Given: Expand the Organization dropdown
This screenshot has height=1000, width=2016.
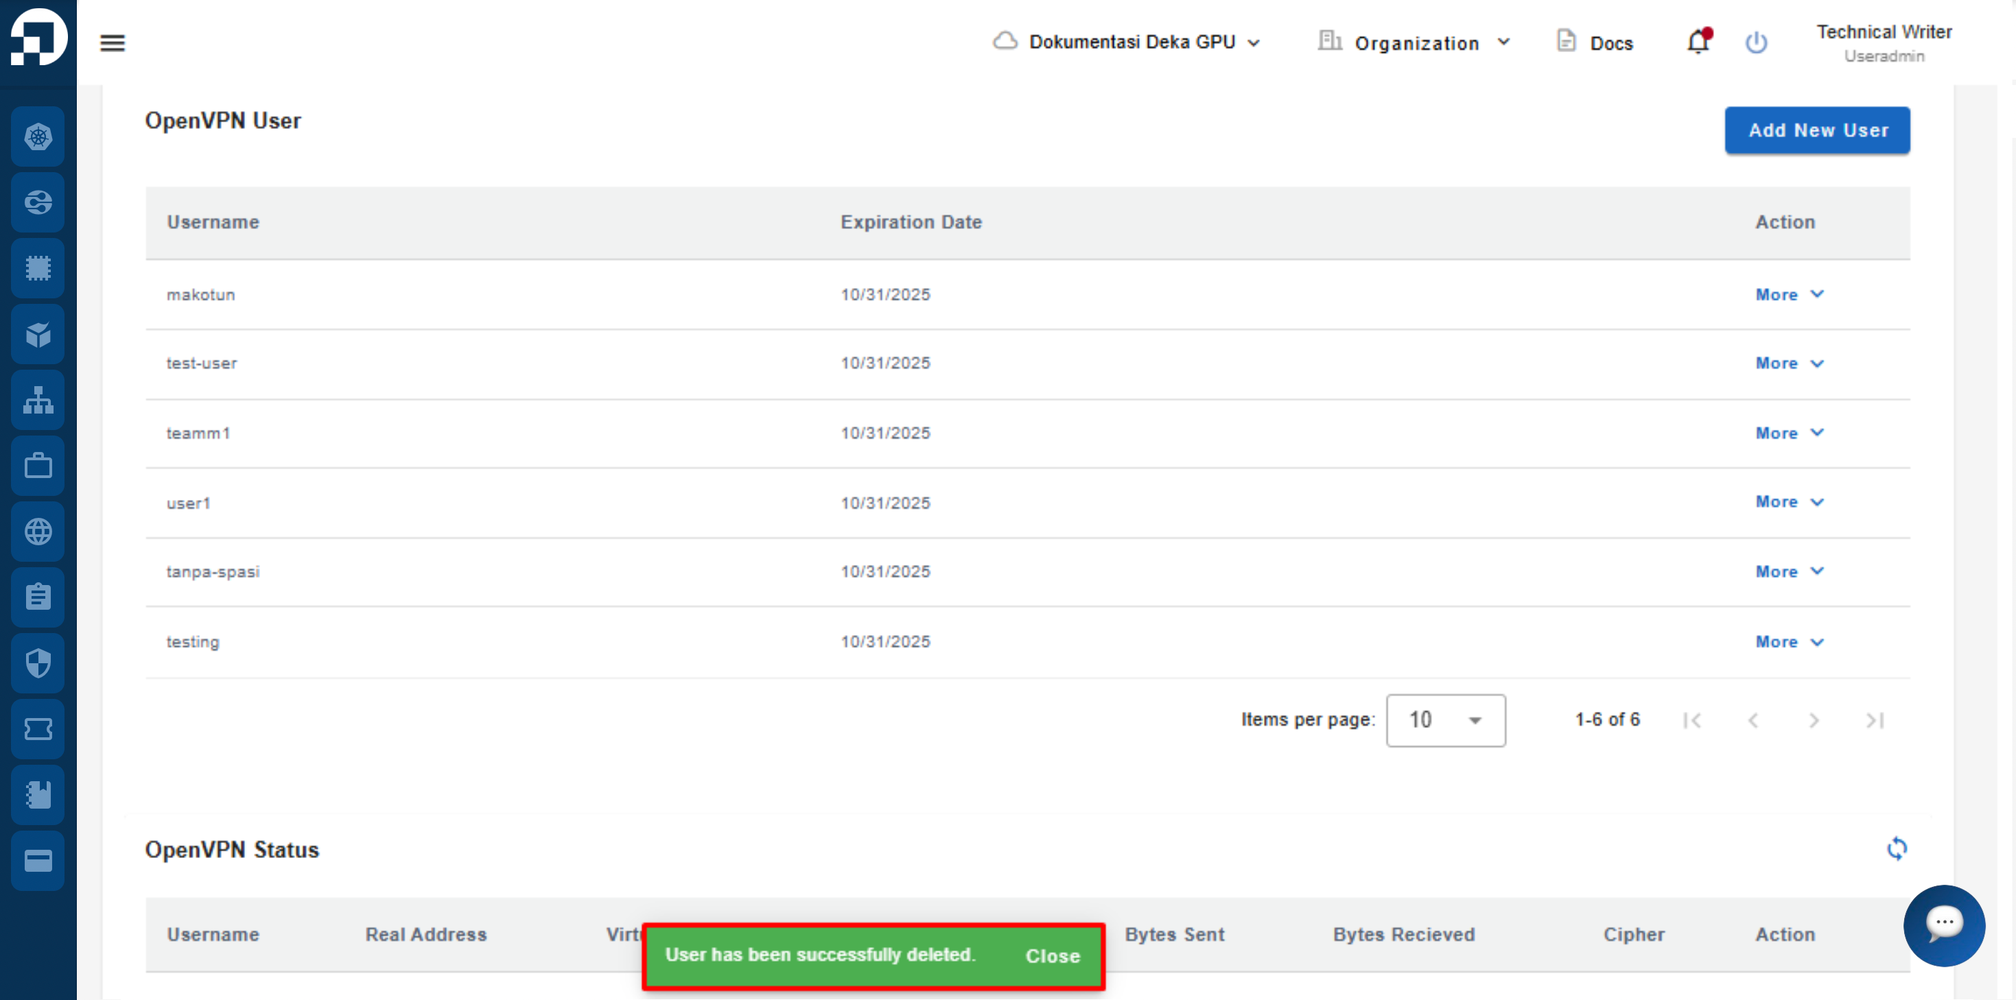Looking at the screenshot, I should click(x=1414, y=43).
